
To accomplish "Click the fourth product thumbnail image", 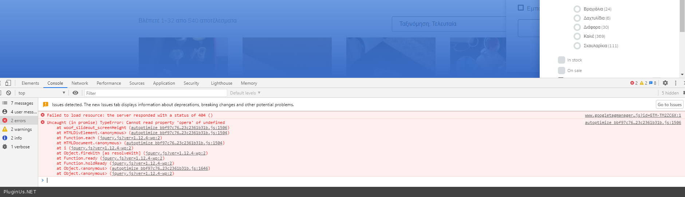I will pos(478,57).
